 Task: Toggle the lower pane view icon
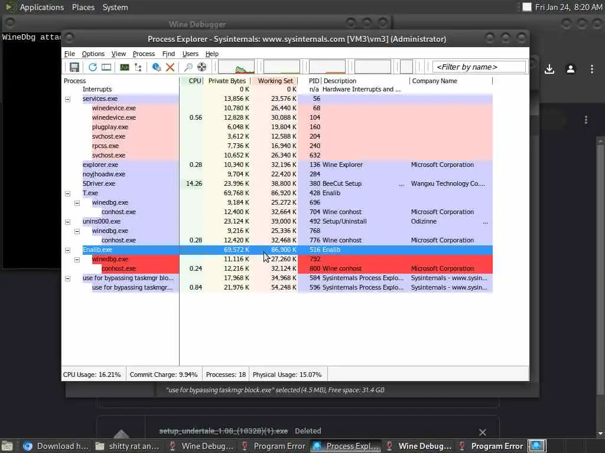point(106,67)
